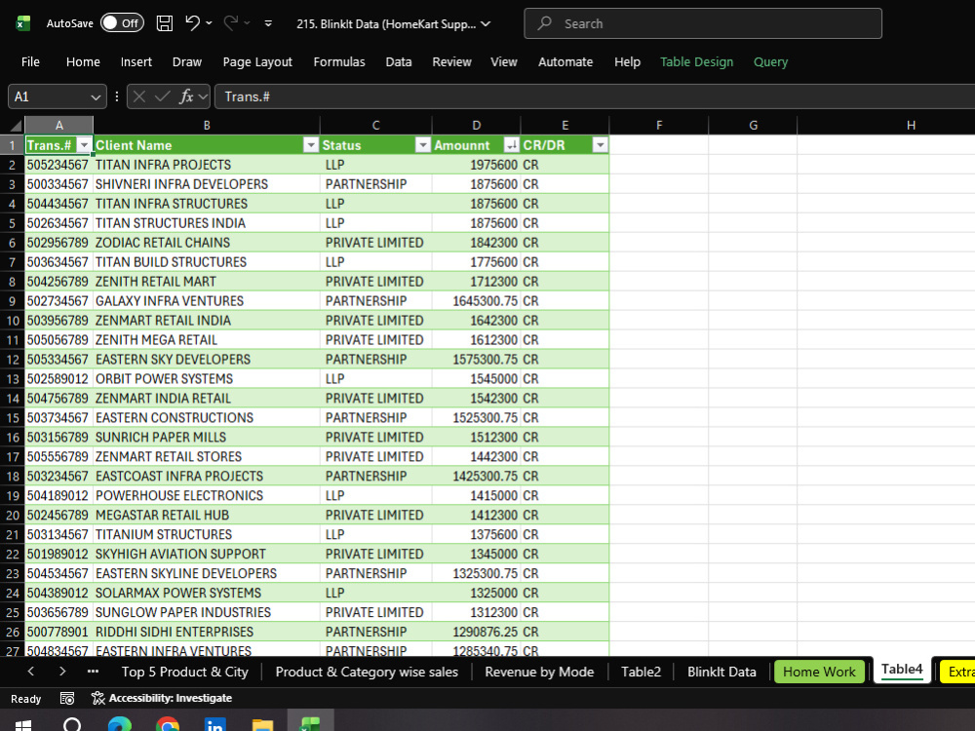Image resolution: width=975 pixels, height=731 pixels.
Task: Open the Status column filter dropdown
Action: click(423, 145)
